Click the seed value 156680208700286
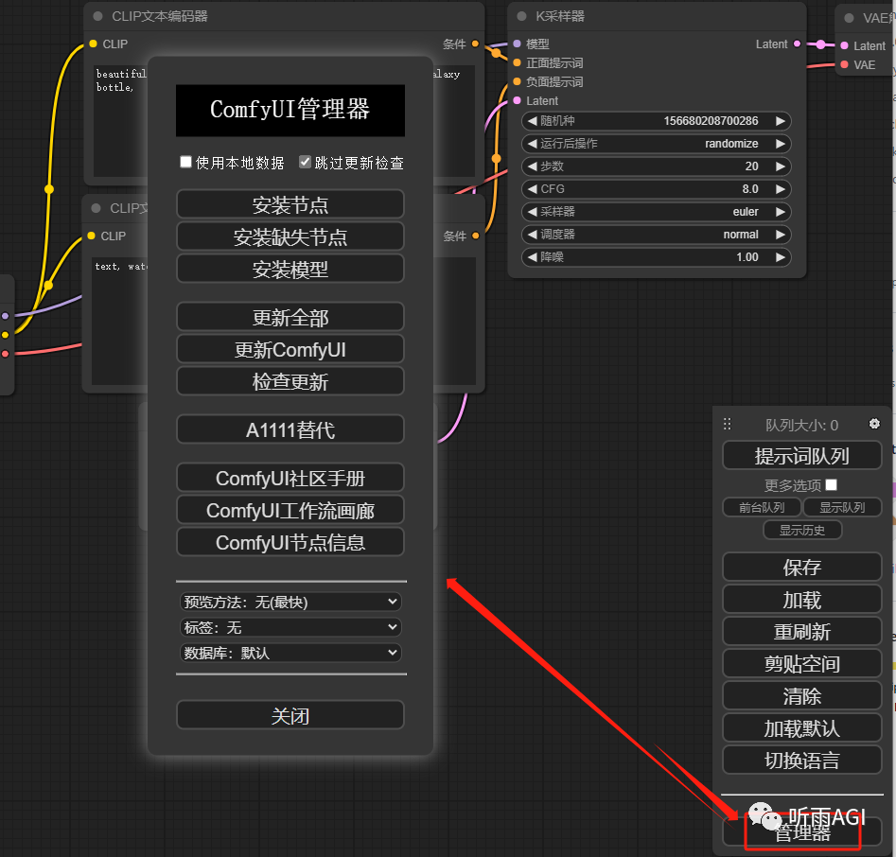The image size is (896, 857). click(711, 121)
